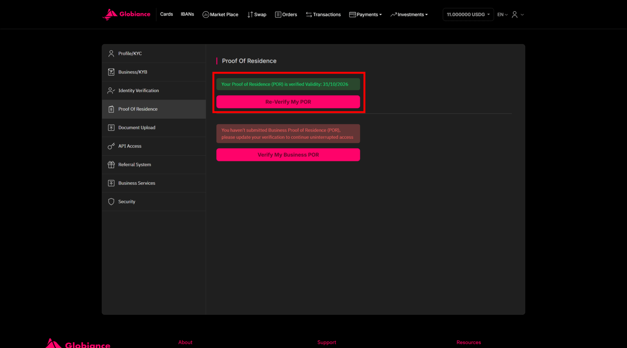Click the Profile/KYC person icon
627x348 pixels.
pyautogui.click(x=111, y=54)
